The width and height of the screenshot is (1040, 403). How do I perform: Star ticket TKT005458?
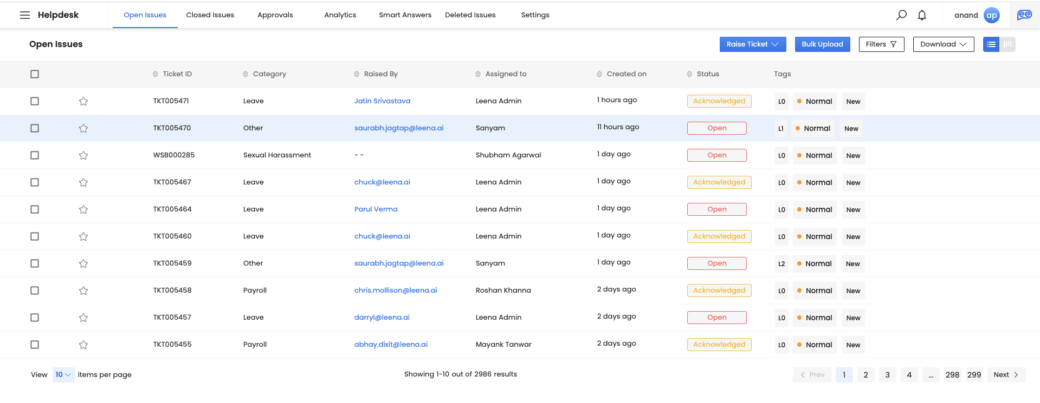point(83,290)
